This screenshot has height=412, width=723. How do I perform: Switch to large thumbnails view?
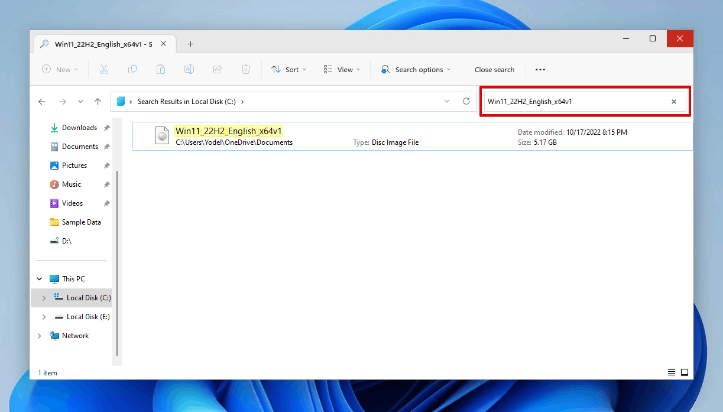(685, 372)
